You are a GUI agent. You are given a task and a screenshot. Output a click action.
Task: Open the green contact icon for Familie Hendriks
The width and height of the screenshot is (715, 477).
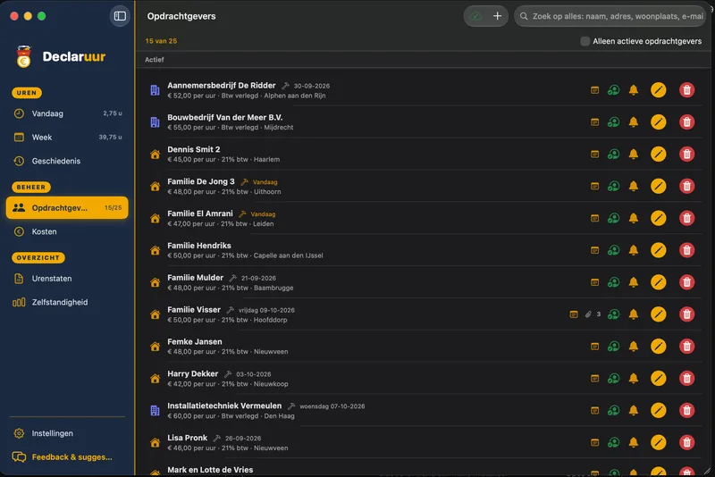(613, 250)
